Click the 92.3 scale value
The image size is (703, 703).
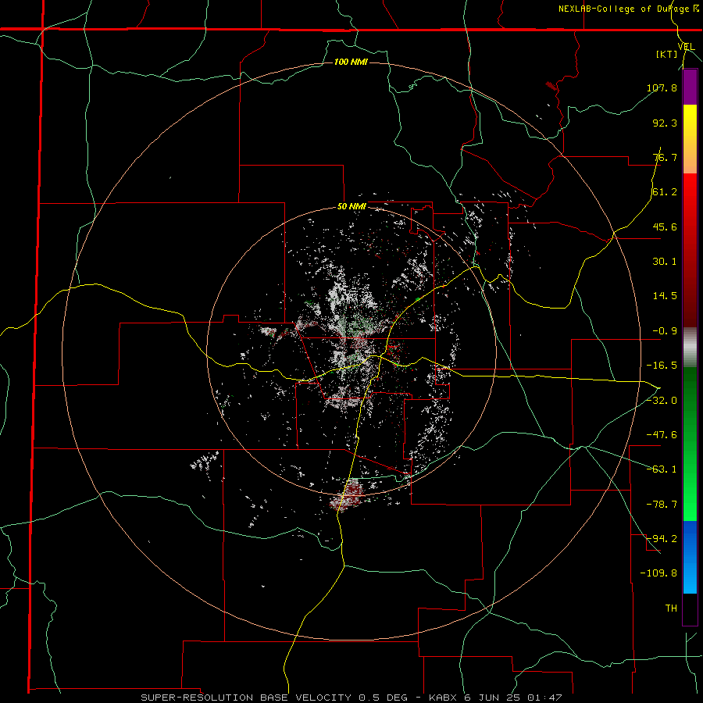click(665, 123)
